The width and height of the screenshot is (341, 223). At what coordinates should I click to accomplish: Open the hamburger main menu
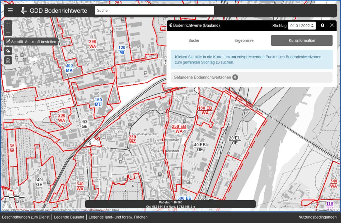pos(10,11)
